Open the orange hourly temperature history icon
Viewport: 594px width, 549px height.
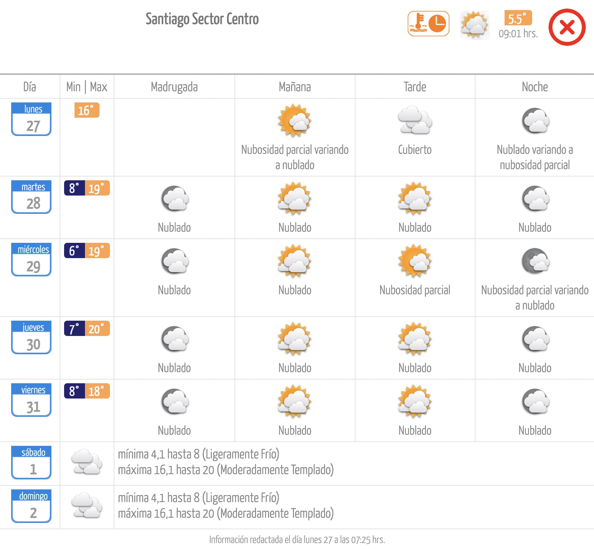coord(428,23)
